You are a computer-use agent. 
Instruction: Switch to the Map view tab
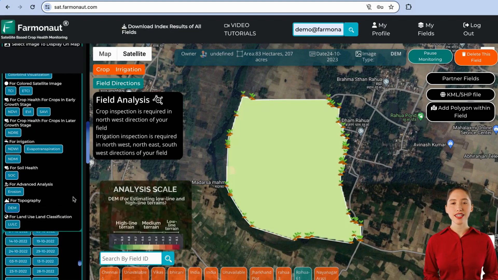[105, 54]
